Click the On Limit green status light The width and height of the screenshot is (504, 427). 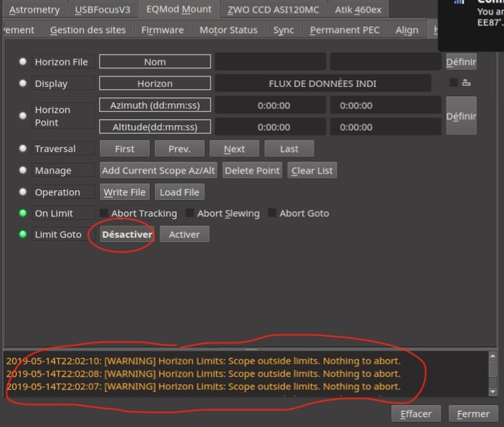[23, 213]
